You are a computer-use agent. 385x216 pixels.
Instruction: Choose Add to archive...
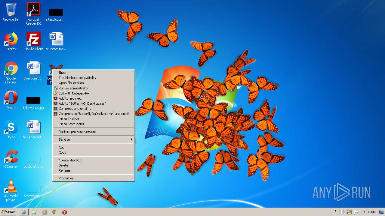point(94,98)
